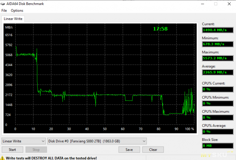Click the 50 label on the horizontal axis
This screenshot has height=160, width=236.
point(105,129)
